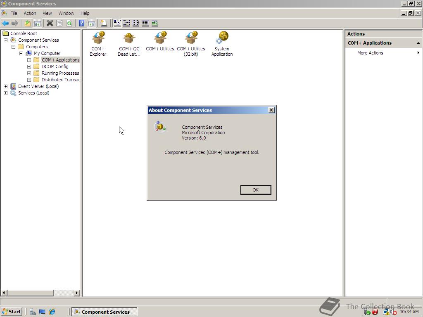
Task: Select DCOM Config folder
Action: pyautogui.click(x=55, y=66)
